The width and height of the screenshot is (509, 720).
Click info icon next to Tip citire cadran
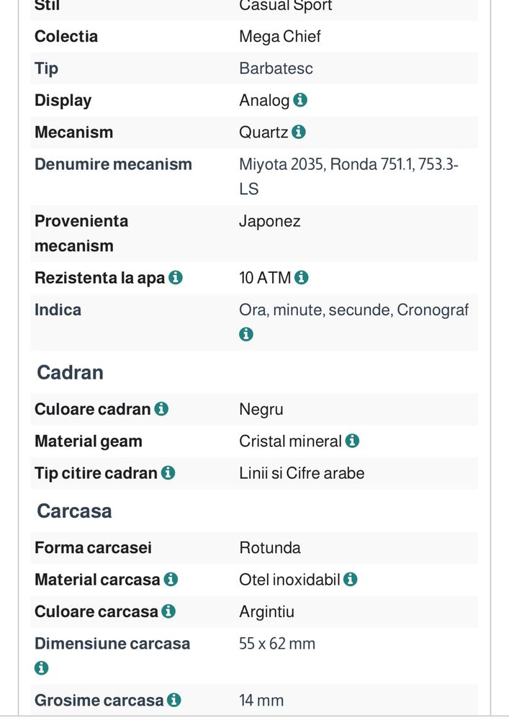[x=168, y=472]
